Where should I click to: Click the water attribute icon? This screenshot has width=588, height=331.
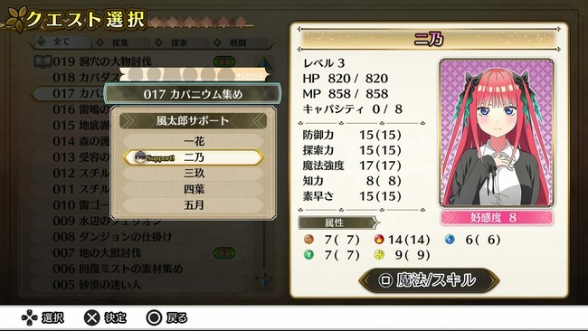(450, 239)
